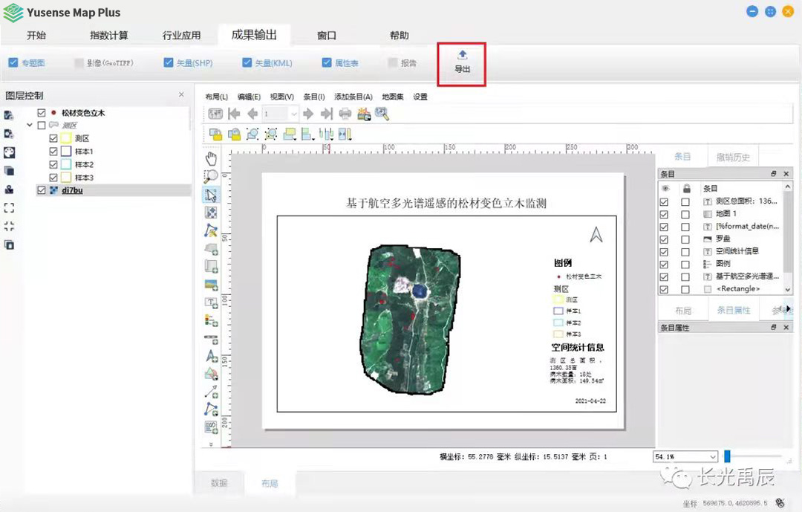Enable the 报告 checkbox
Screen dimensions: 802x512
pyautogui.click(x=393, y=62)
